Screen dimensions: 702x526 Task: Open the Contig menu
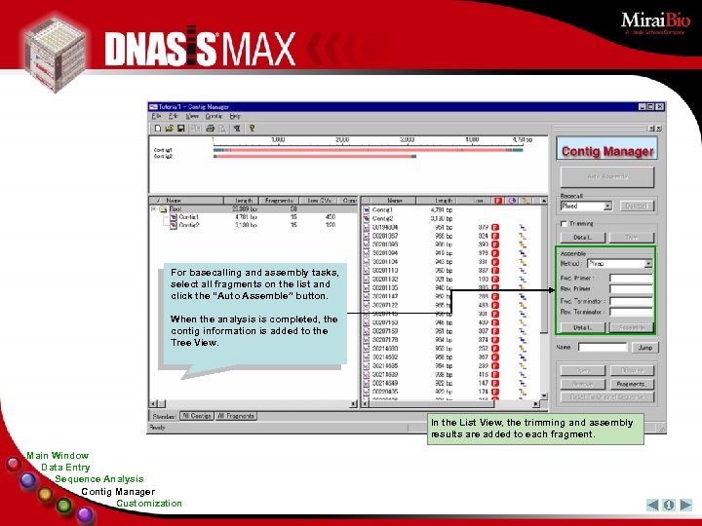point(214,116)
